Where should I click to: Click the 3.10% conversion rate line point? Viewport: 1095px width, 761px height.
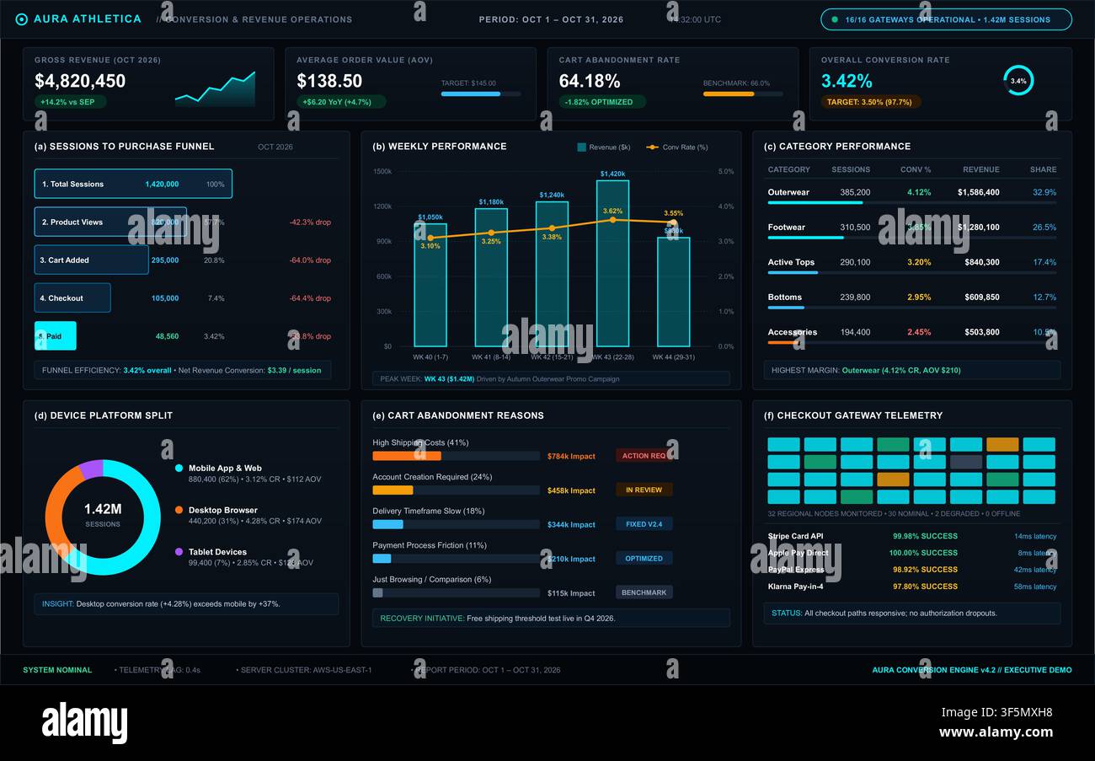[430, 238]
